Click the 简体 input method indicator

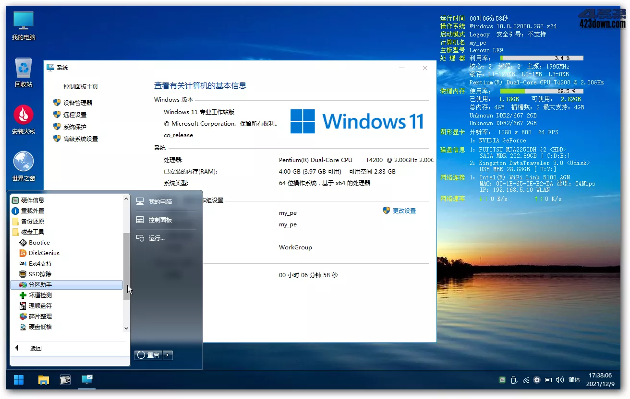(x=574, y=380)
